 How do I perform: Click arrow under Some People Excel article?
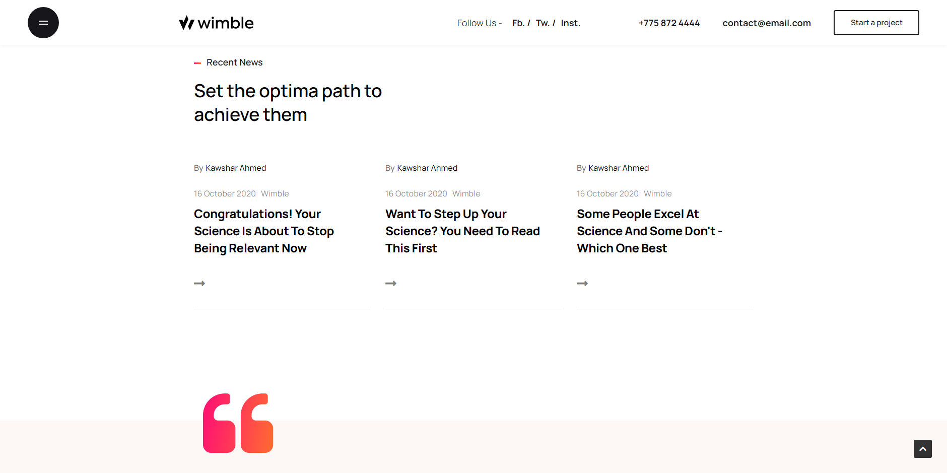click(582, 284)
